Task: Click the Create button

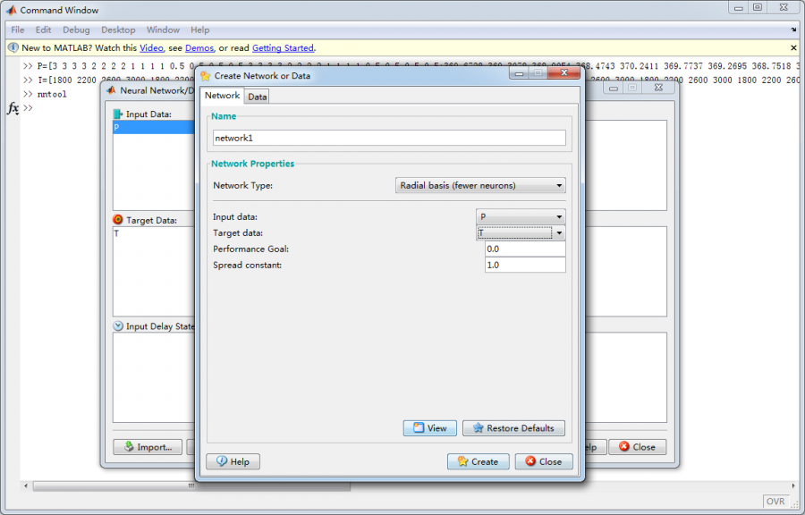Action: [x=478, y=461]
